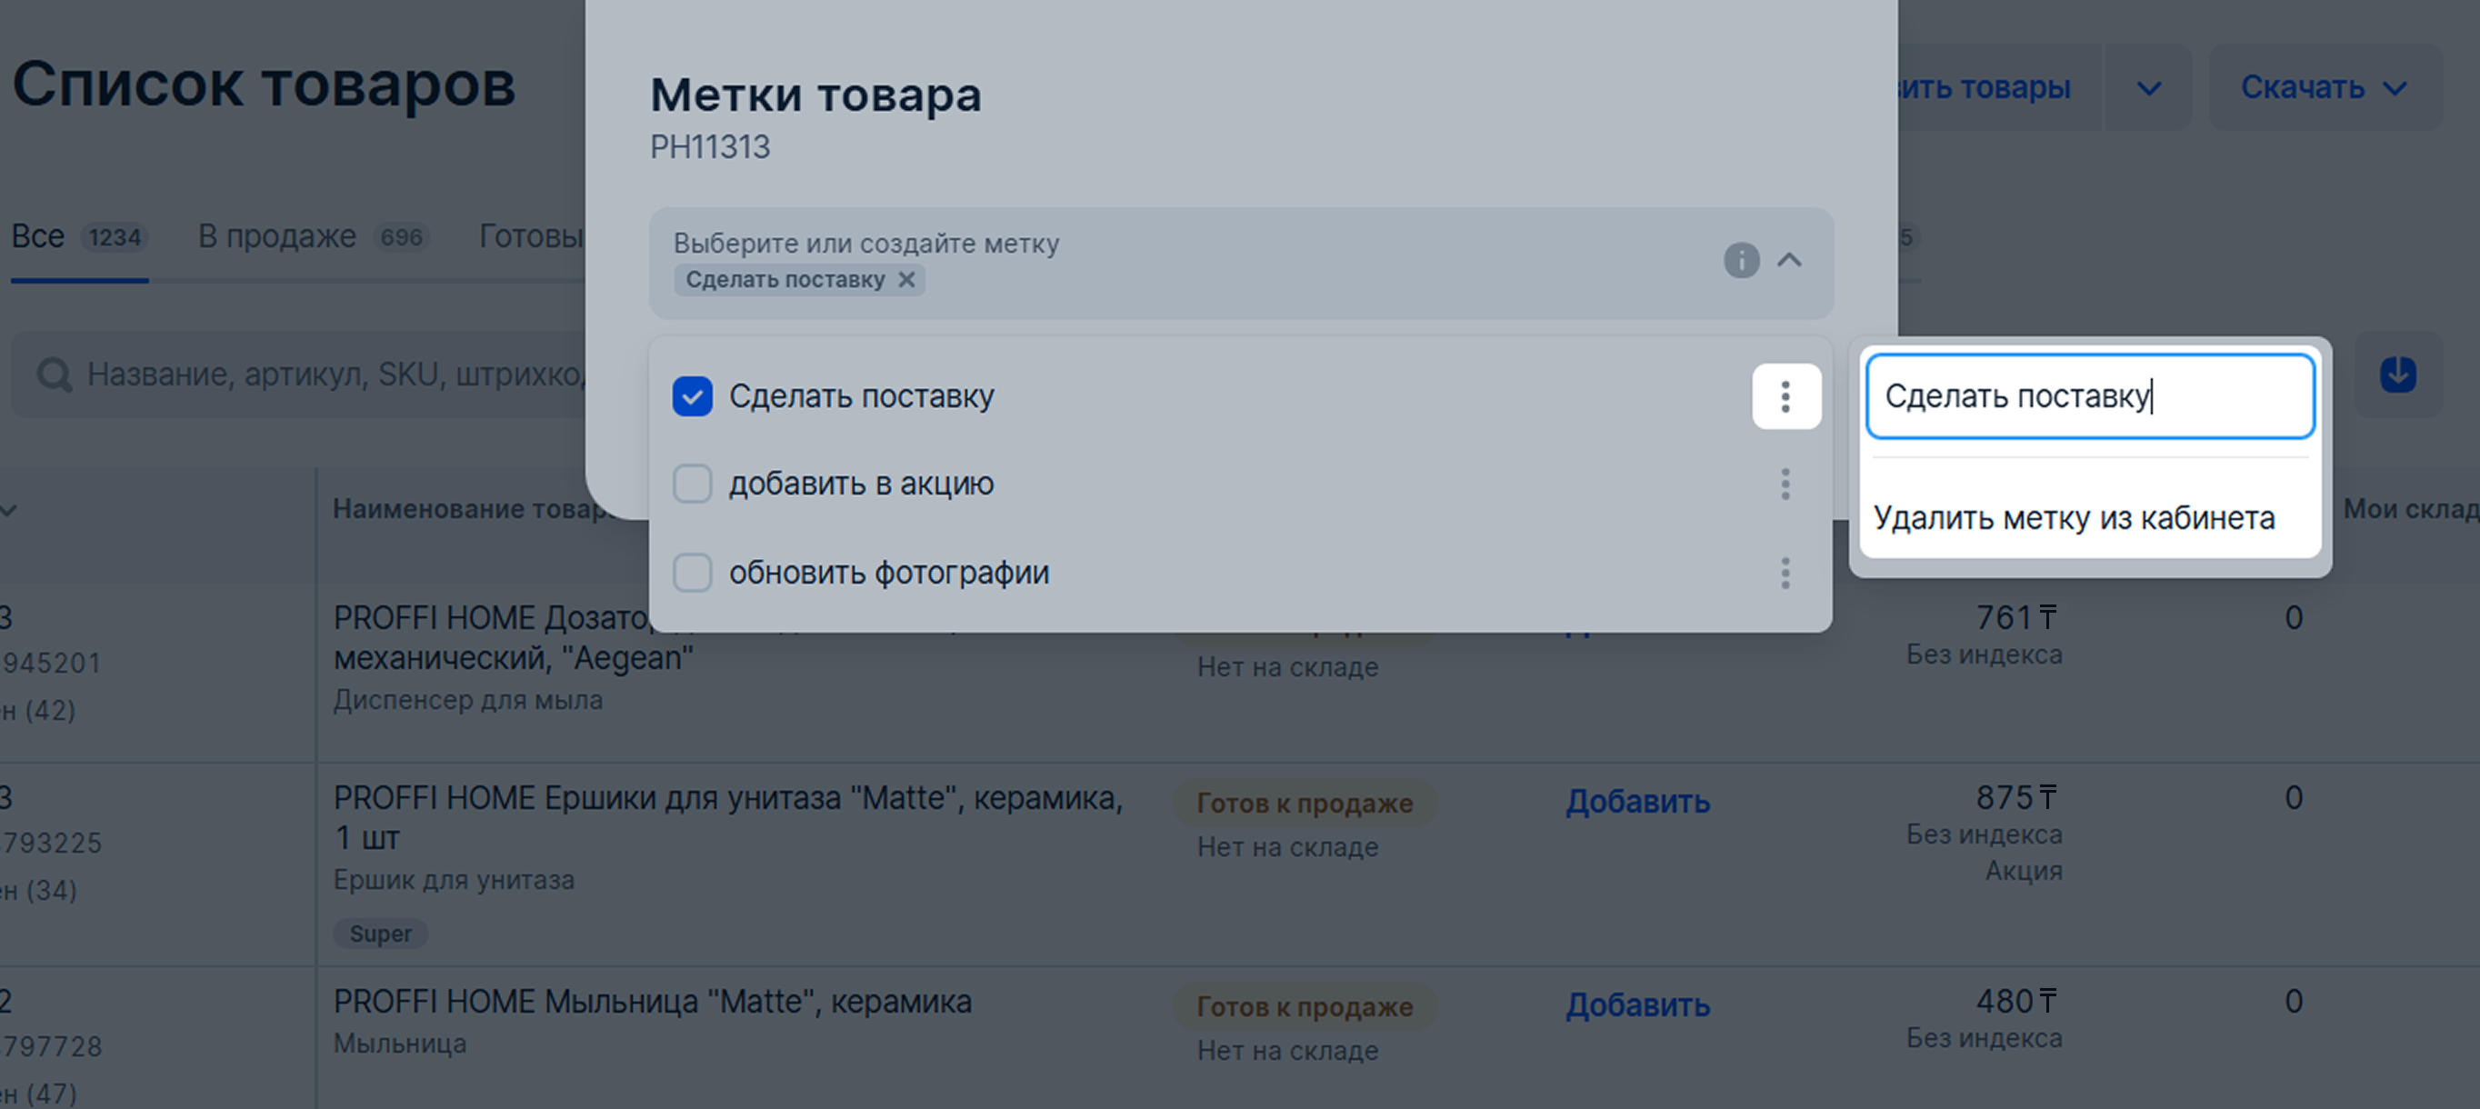2480x1109 pixels.
Task: Select the Все 1234 tab
Action: point(79,237)
